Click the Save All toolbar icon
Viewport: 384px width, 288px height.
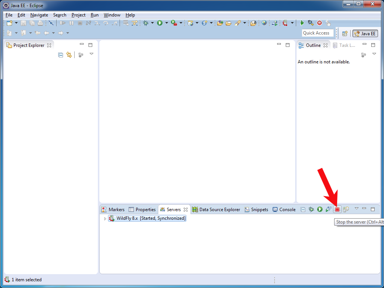tap(32, 23)
